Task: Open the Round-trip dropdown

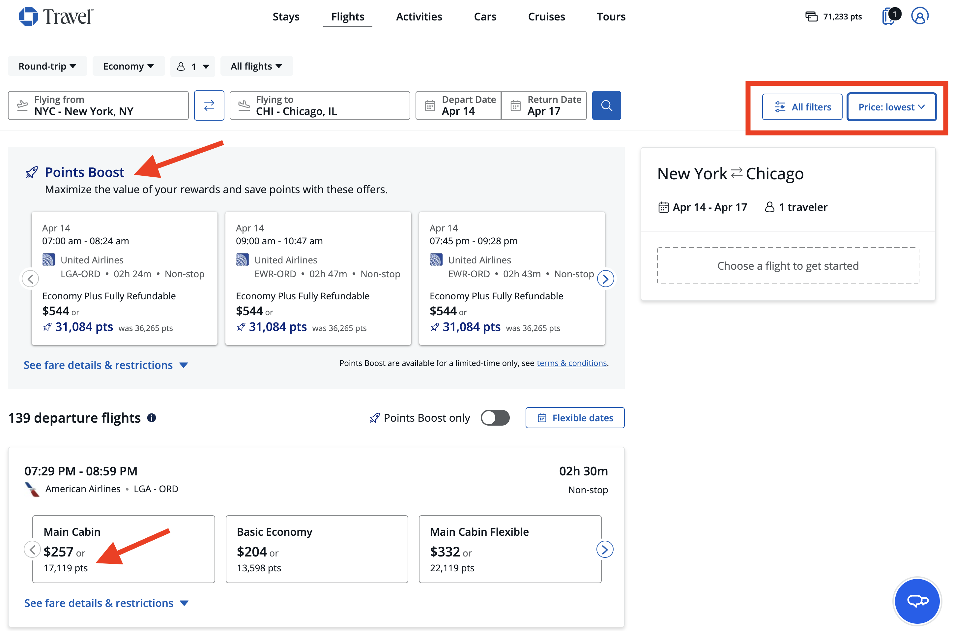Action: (x=47, y=66)
